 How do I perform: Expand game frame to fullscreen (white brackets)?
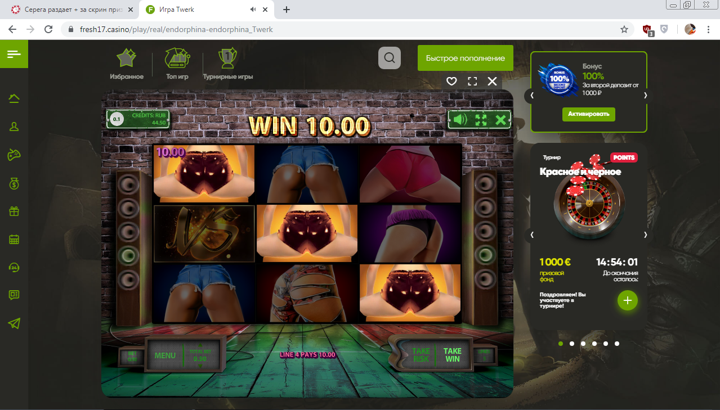472,81
